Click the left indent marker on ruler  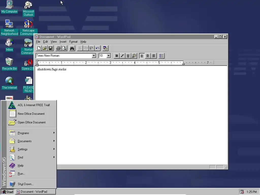tap(37, 63)
